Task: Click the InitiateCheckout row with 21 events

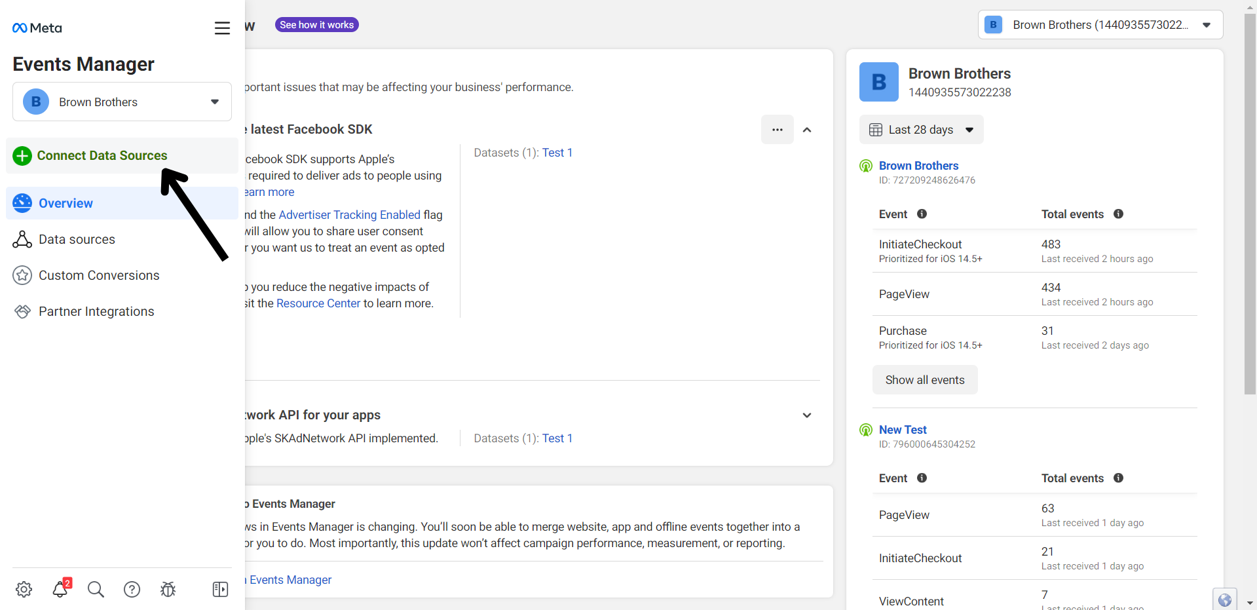Action: (x=1035, y=558)
